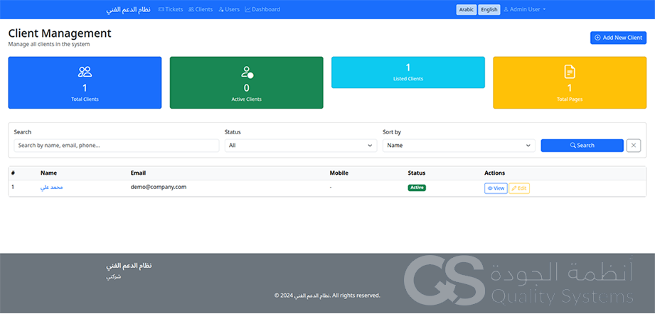Open the Status filter dropdown

click(300, 145)
